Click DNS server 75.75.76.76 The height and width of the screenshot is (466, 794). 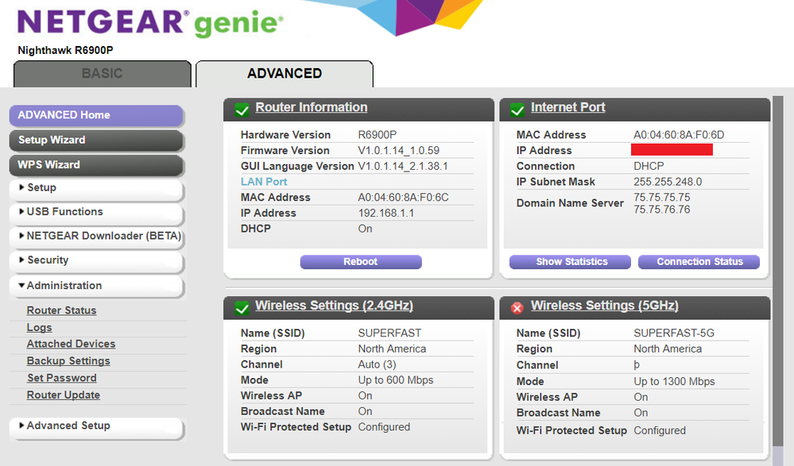point(662,210)
